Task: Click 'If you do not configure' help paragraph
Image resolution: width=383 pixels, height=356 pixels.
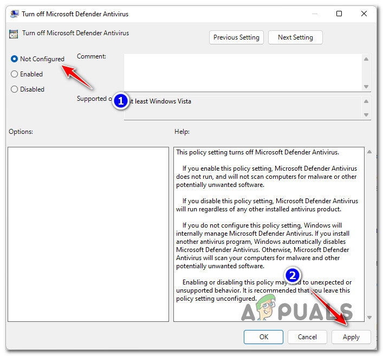Action: coord(263,245)
